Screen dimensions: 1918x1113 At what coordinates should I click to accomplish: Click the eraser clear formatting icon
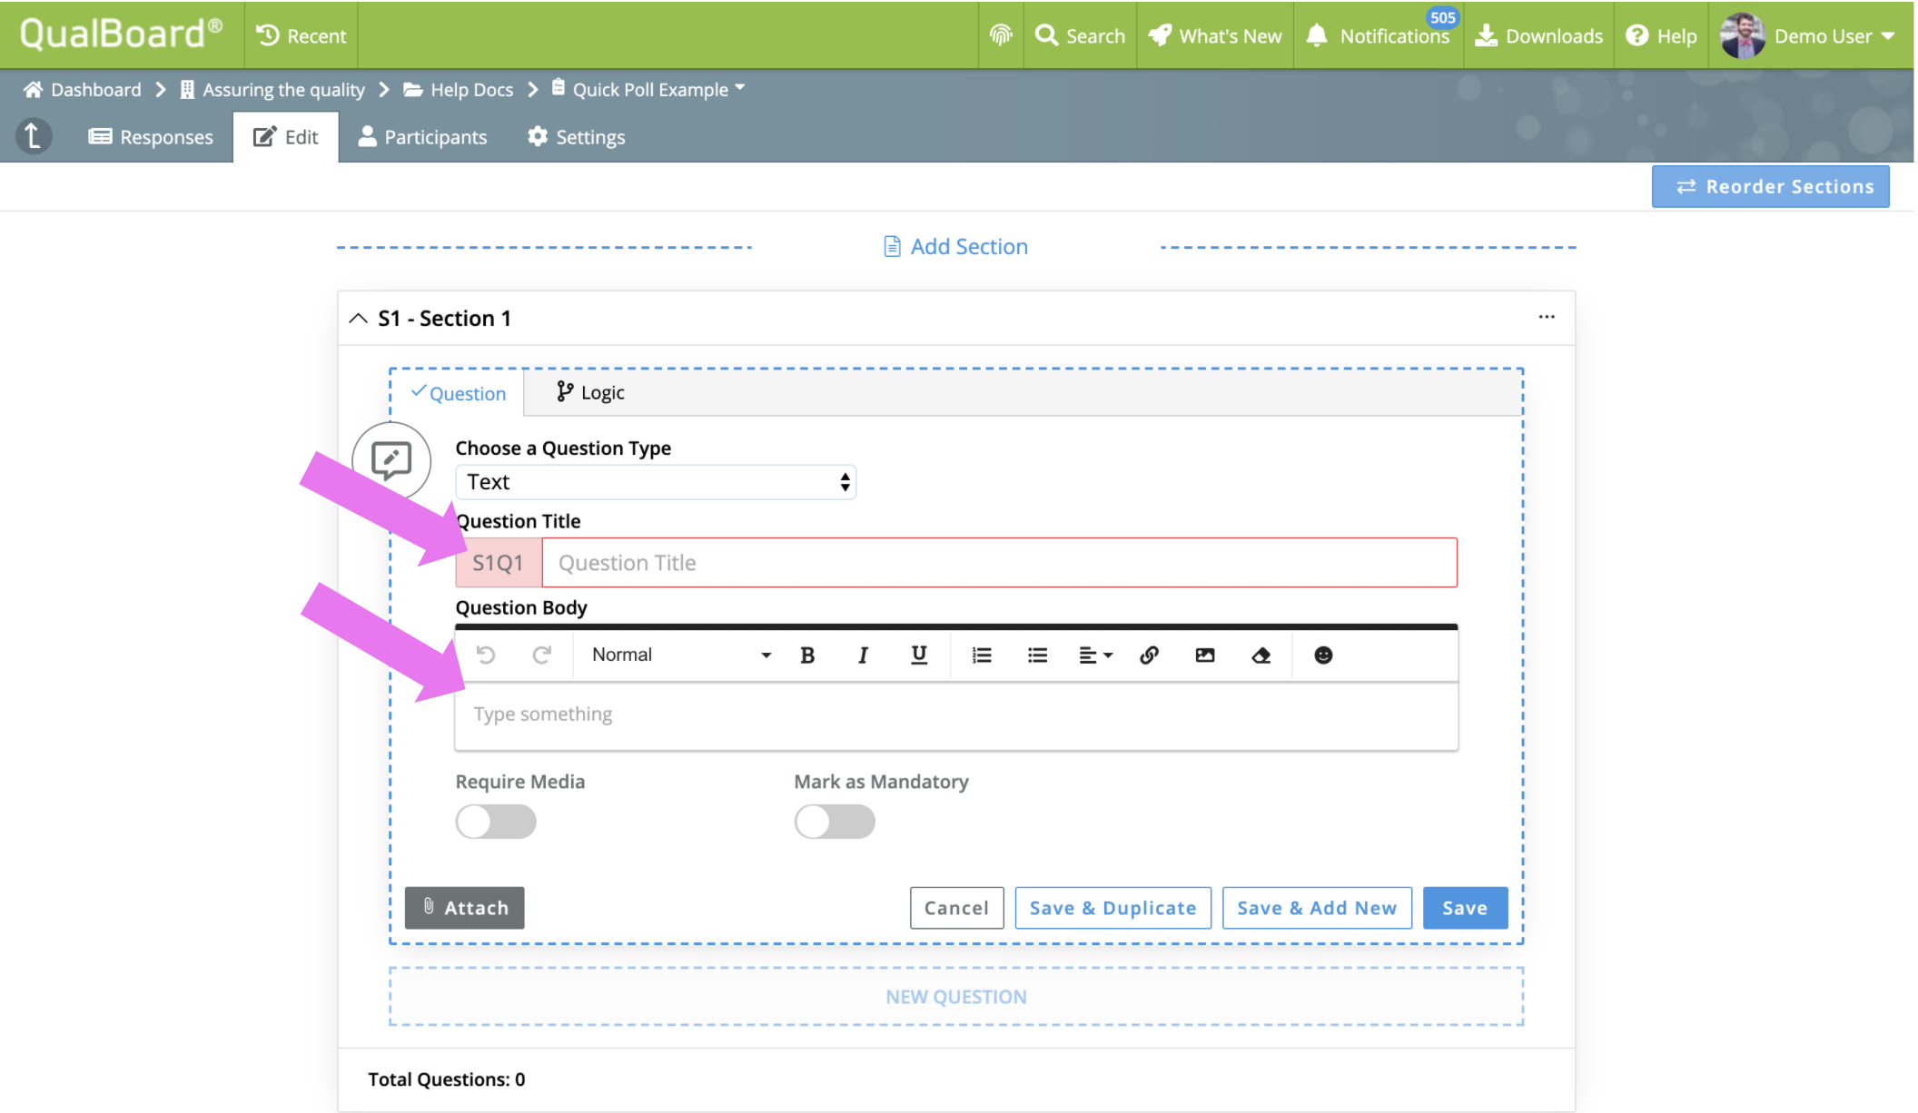[1261, 655]
